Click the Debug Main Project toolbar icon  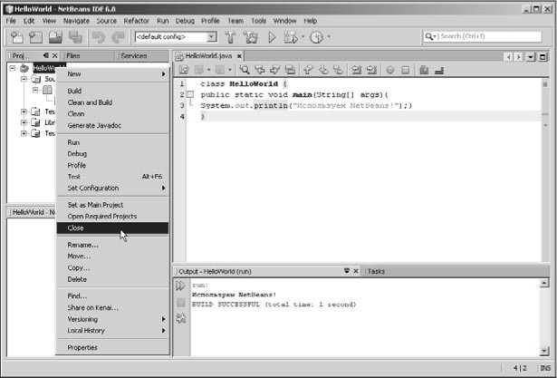(x=291, y=37)
